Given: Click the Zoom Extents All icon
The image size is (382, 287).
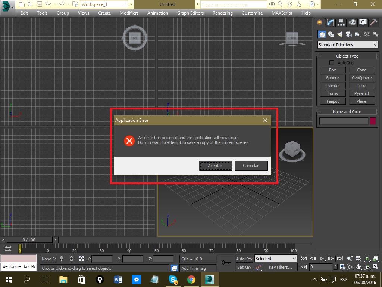Looking at the screenshot, I should point(376,259).
